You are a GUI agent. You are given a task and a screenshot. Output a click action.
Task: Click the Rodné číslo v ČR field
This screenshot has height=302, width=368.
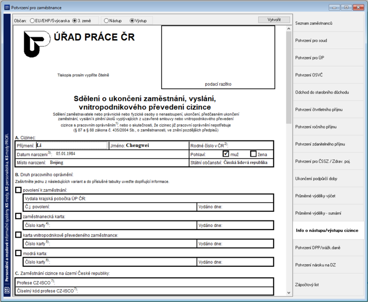[231, 145]
